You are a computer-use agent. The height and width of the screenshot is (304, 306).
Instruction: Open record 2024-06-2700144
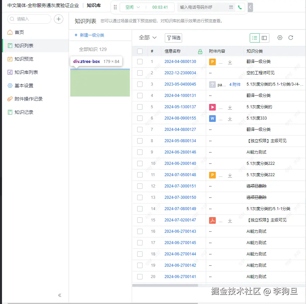180,254
